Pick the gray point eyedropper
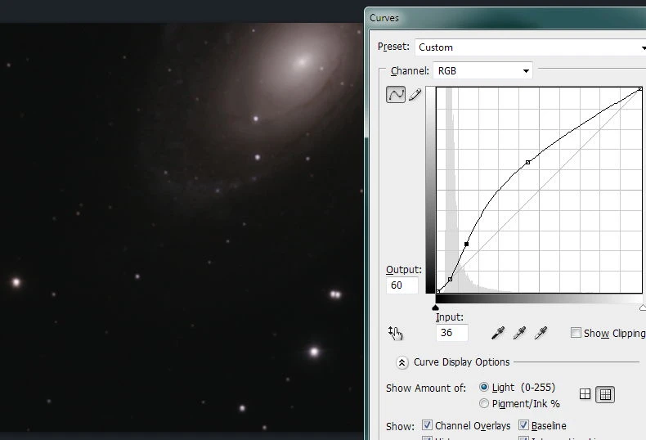Image resolution: width=646 pixels, height=440 pixels. pos(518,333)
